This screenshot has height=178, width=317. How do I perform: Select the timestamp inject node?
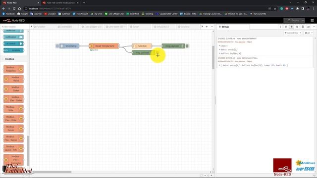[x=69, y=46]
